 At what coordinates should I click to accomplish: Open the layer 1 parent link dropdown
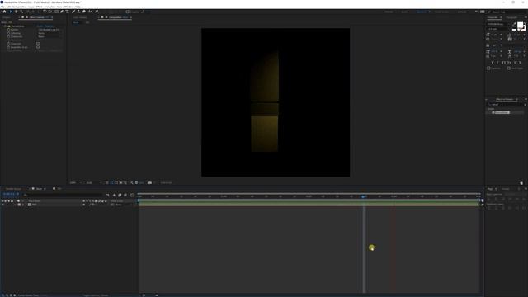pyautogui.click(x=123, y=205)
